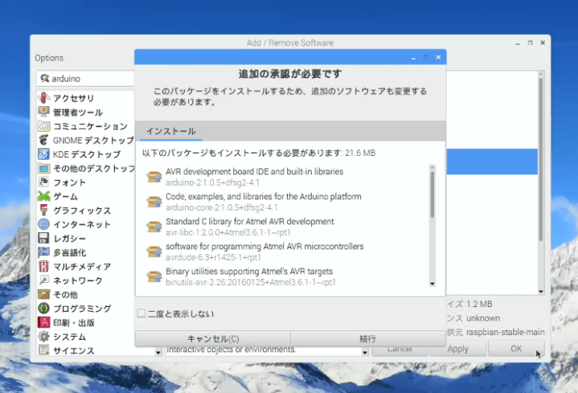Click the GNOME デスクトップ footprint icon
Image resolution: width=578 pixels, height=393 pixels.
(43, 140)
